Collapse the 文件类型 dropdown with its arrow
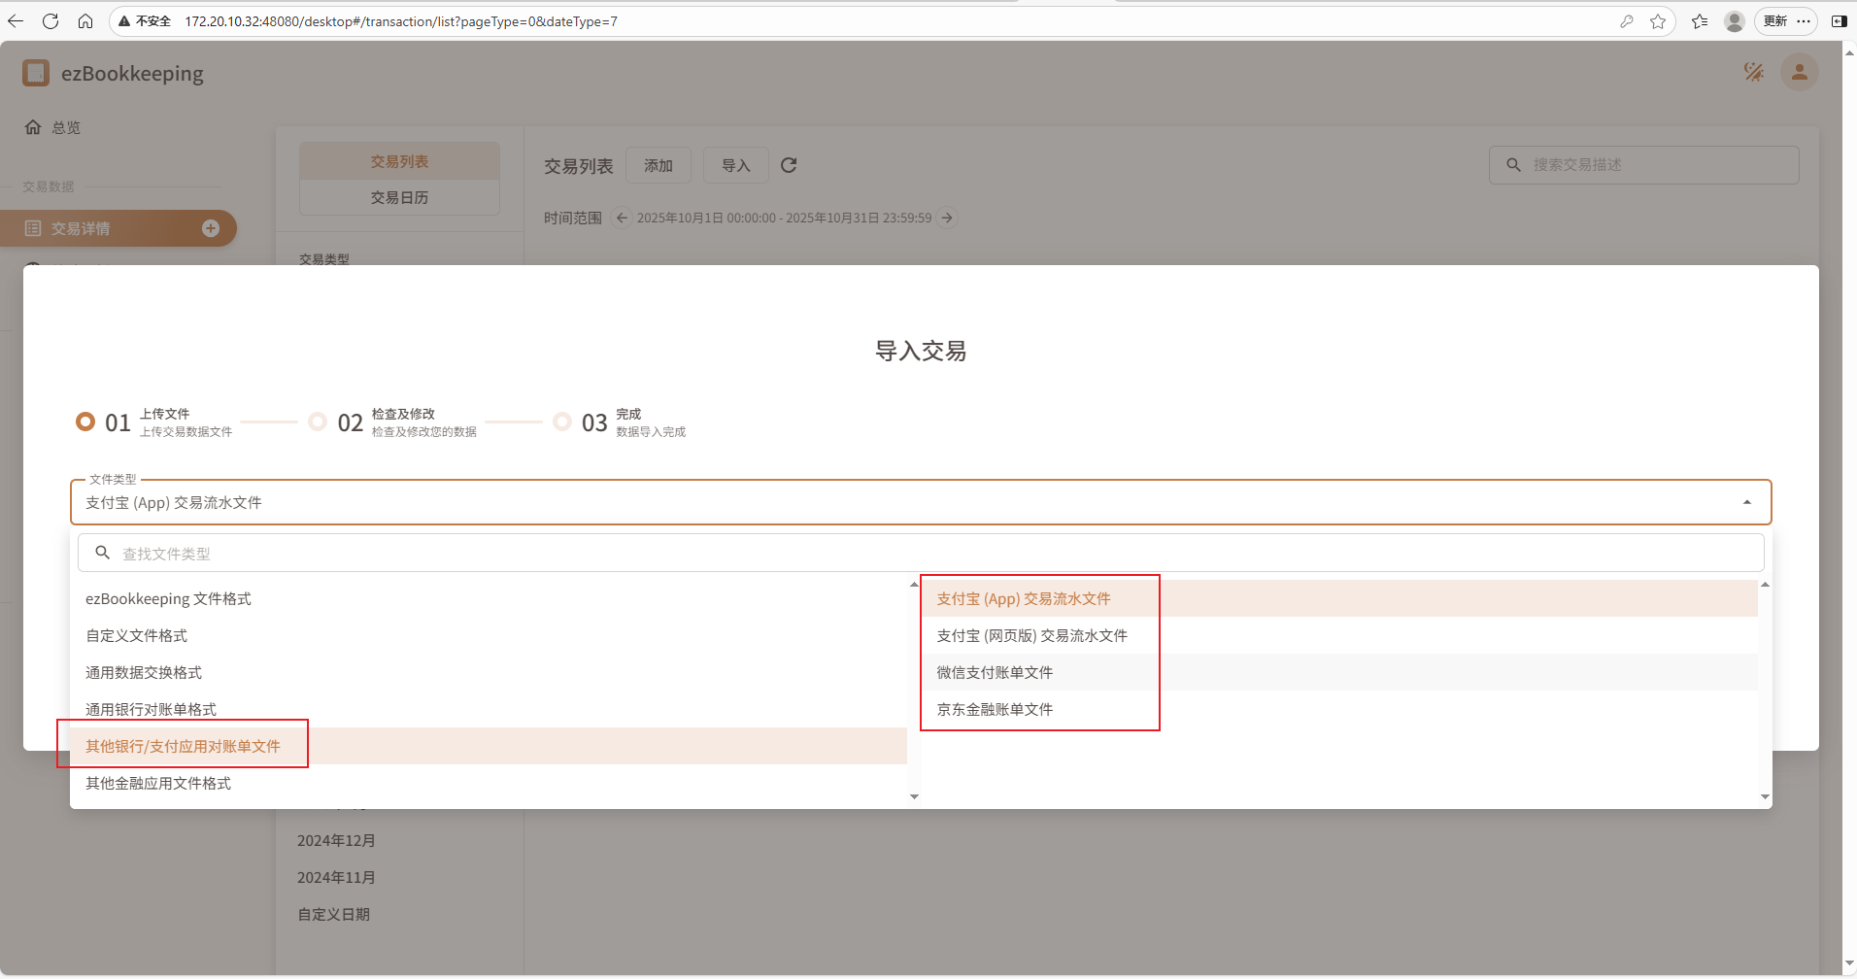The width and height of the screenshot is (1857, 979). point(1745,502)
